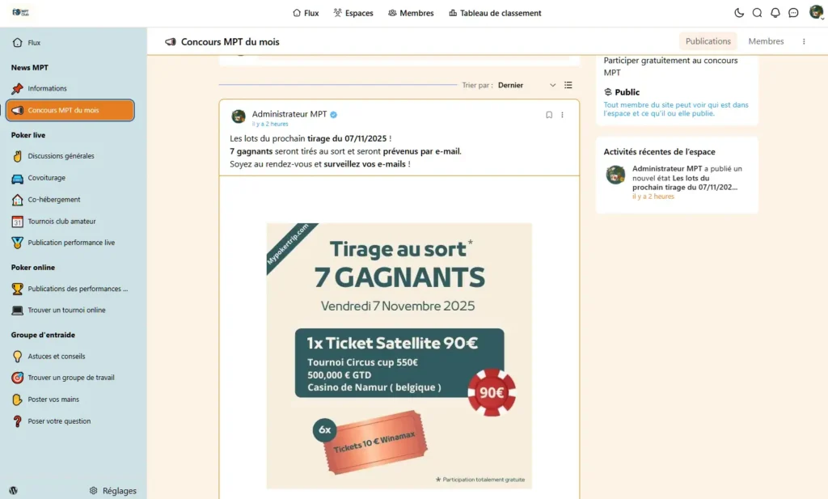Open the messages chat bubble icon
Image resolution: width=828 pixels, height=499 pixels.
click(793, 13)
